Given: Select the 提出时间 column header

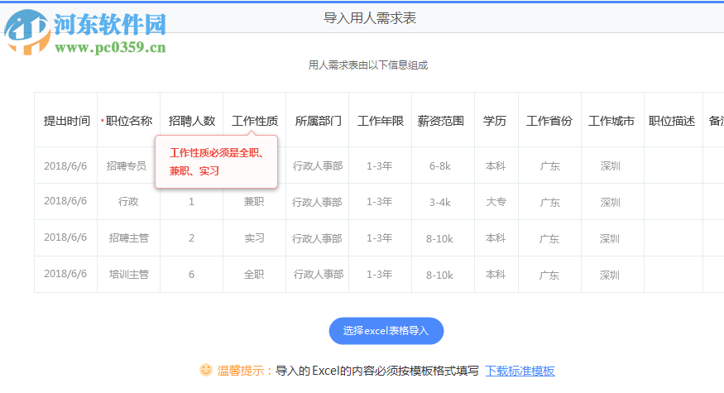Looking at the screenshot, I should click(66, 121).
